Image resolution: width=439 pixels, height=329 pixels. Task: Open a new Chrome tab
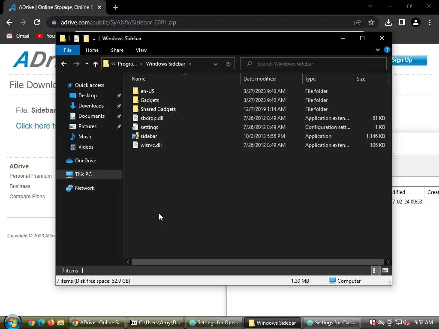(x=116, y=7)
